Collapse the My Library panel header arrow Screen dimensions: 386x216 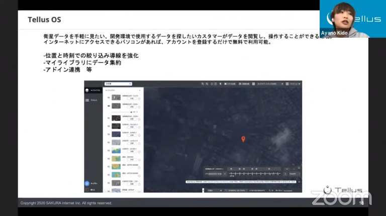click(140, 90)
